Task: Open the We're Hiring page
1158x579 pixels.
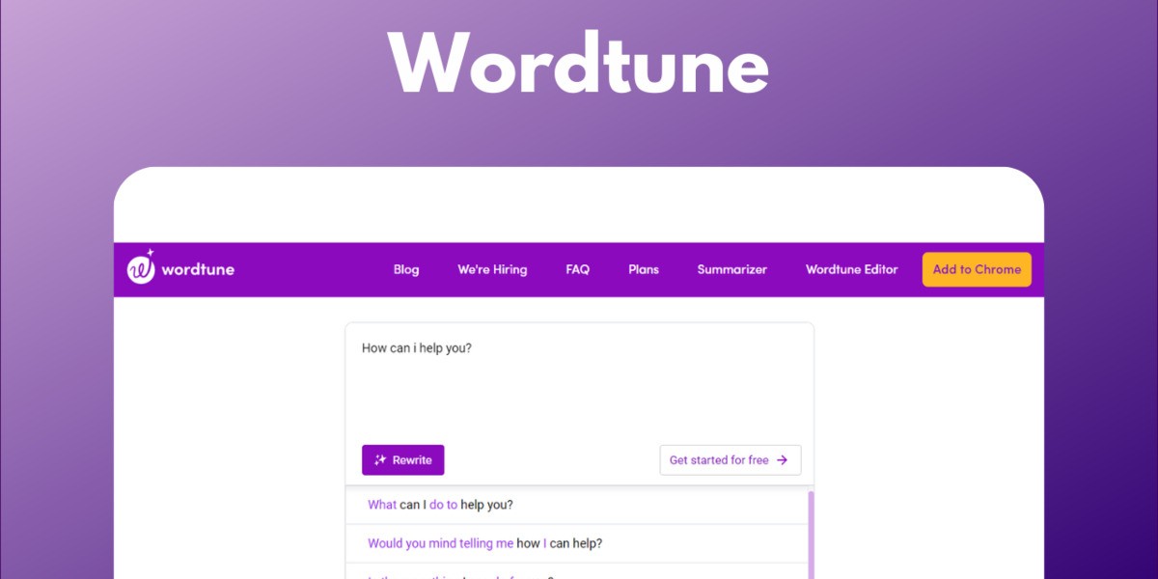Action: (x=492, y=269)
